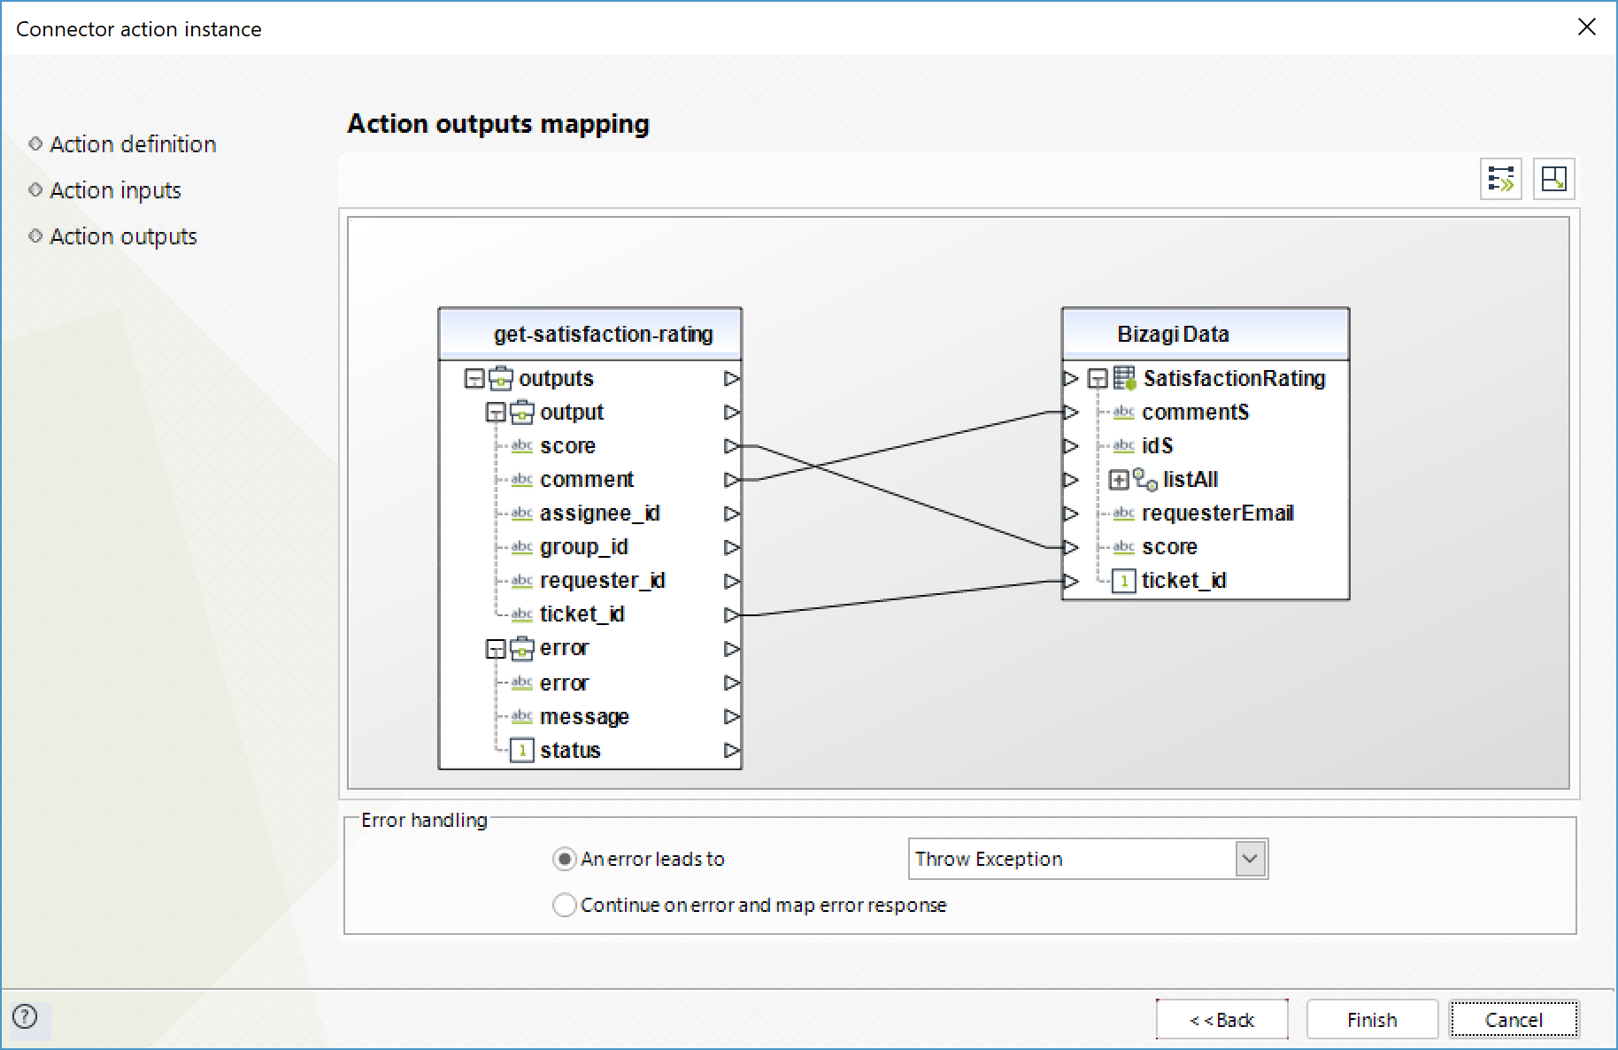Click the SatisfactionRating input connector arrow
The width and height of the screenshot is (1618, 1050).
click(x=1071, y=378)
